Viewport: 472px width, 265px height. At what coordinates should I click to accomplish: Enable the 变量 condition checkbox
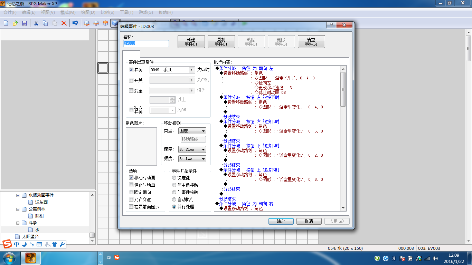tap(131, 90)
